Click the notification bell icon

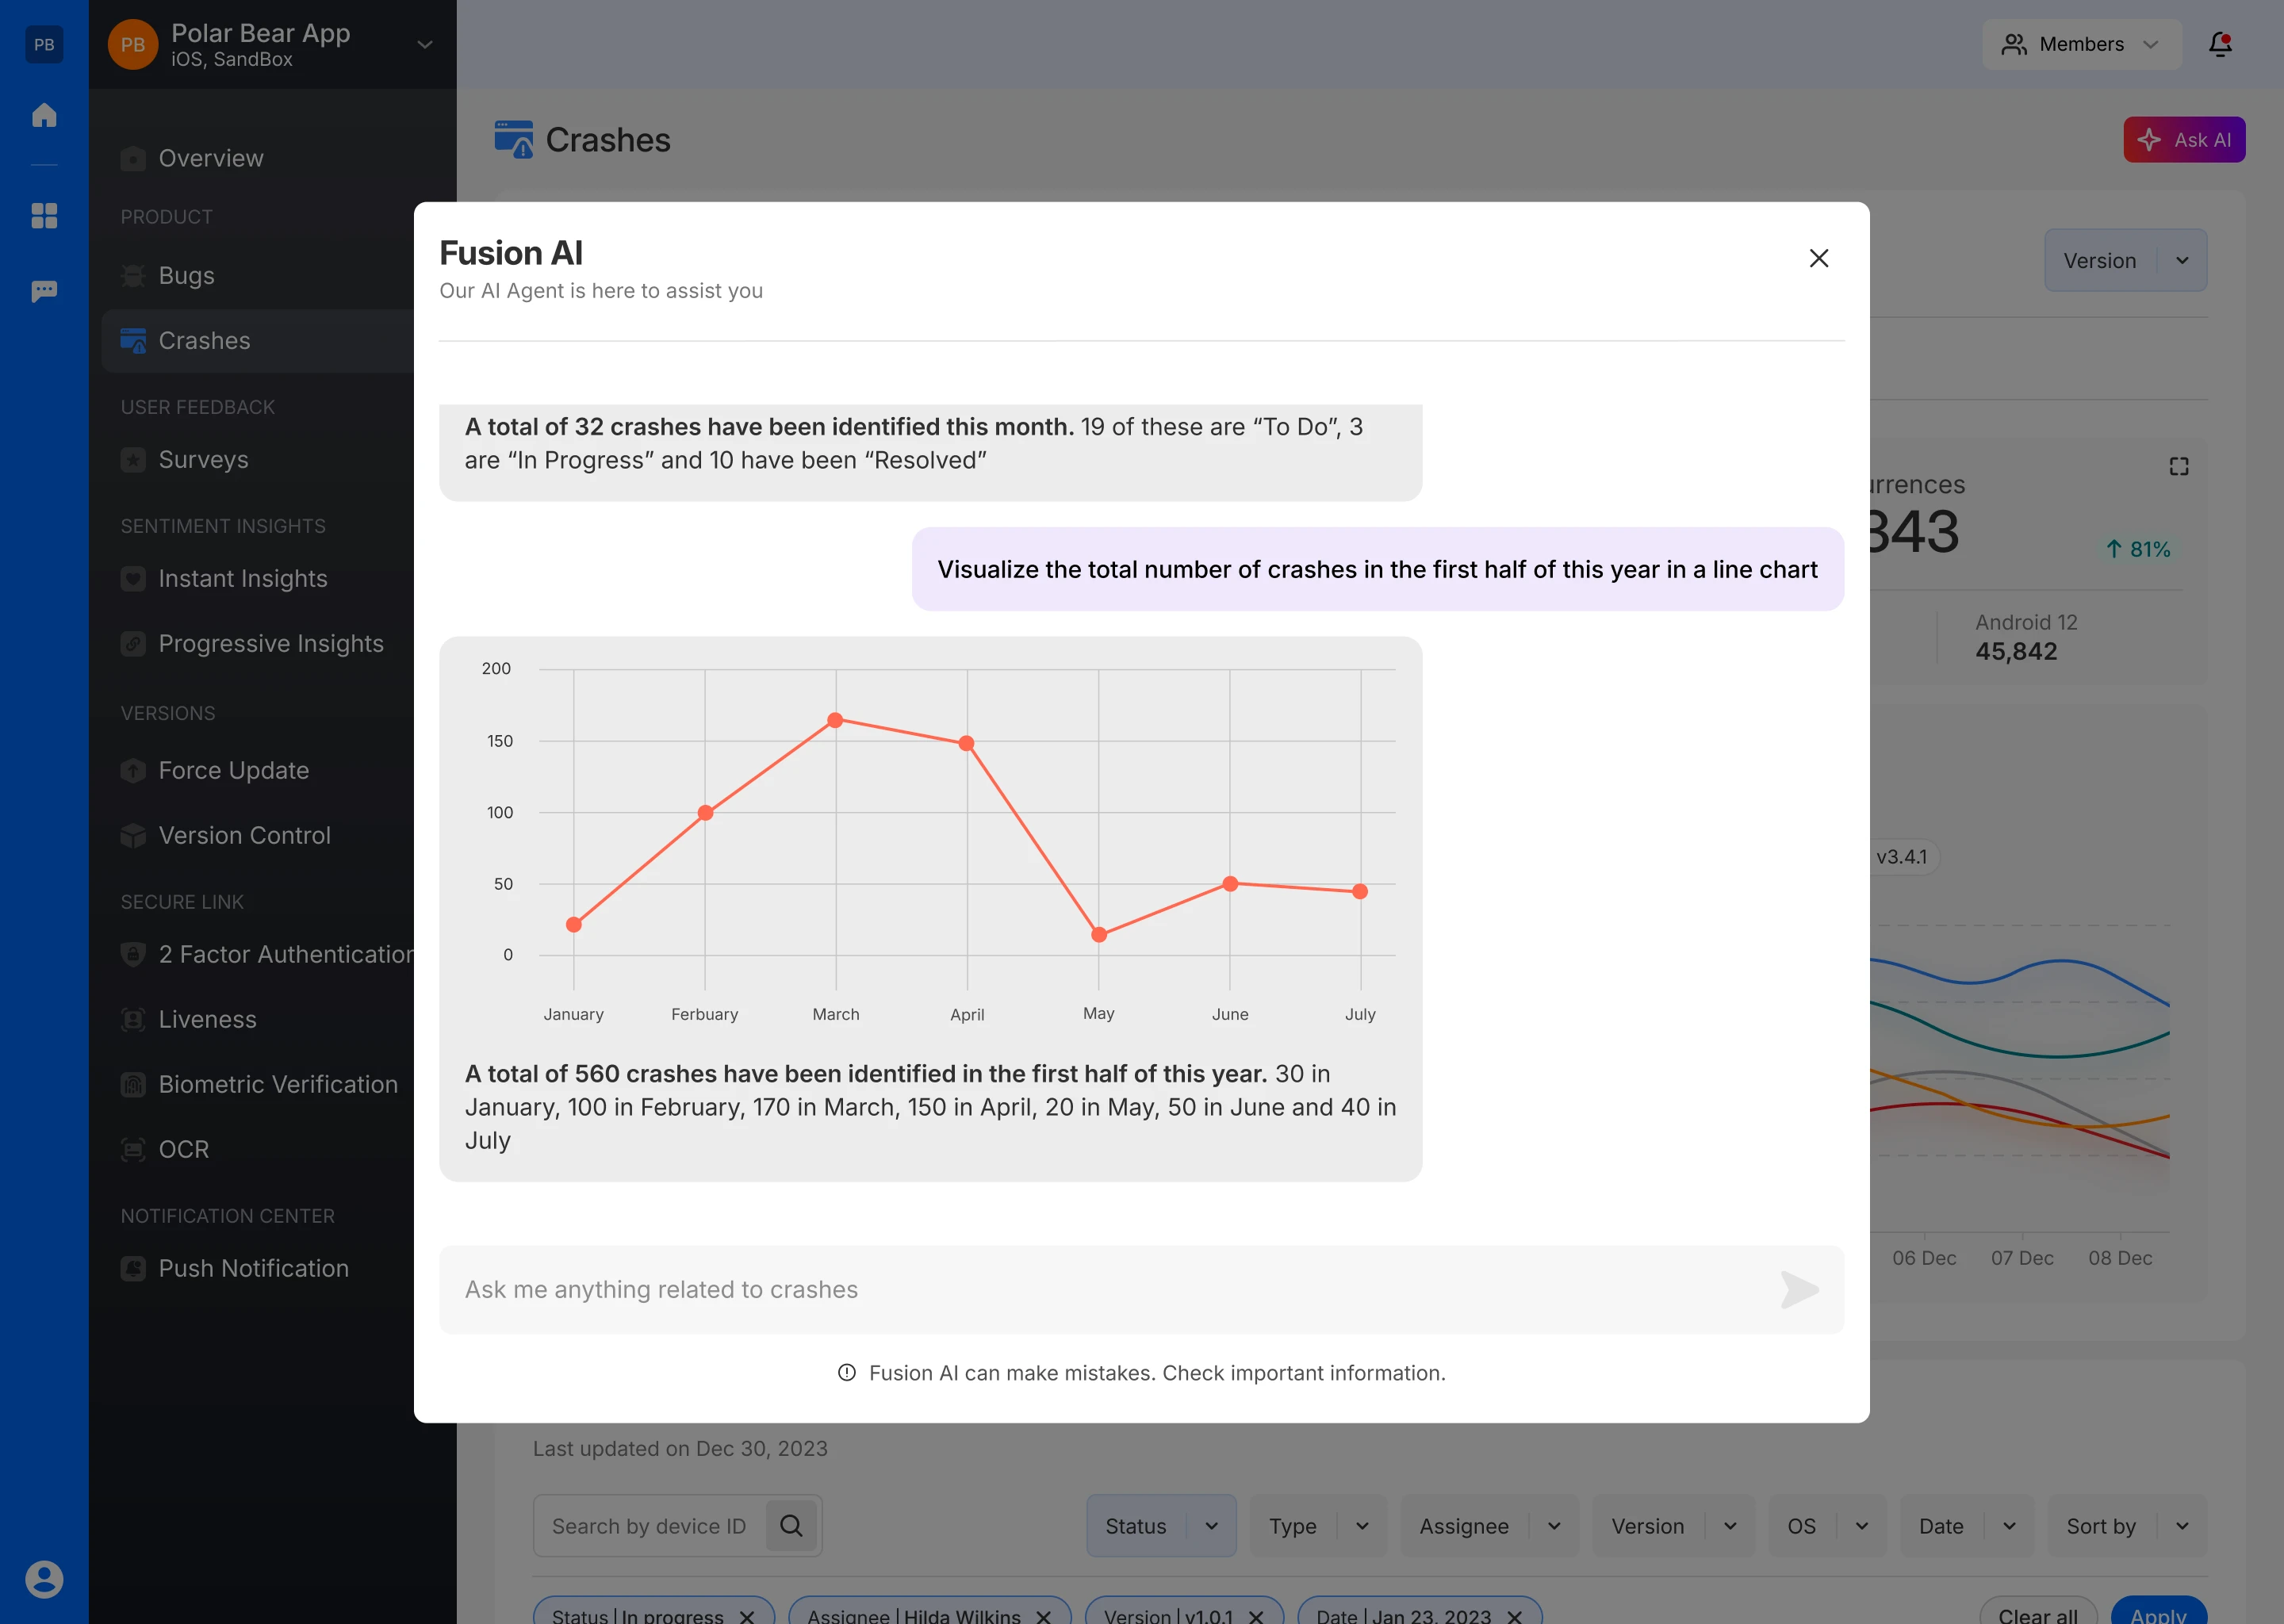tap(2220, 44)
